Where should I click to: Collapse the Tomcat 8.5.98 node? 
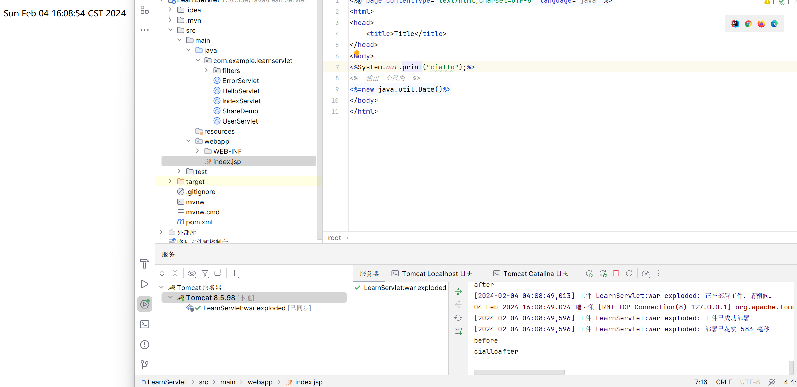coord(170,297)
